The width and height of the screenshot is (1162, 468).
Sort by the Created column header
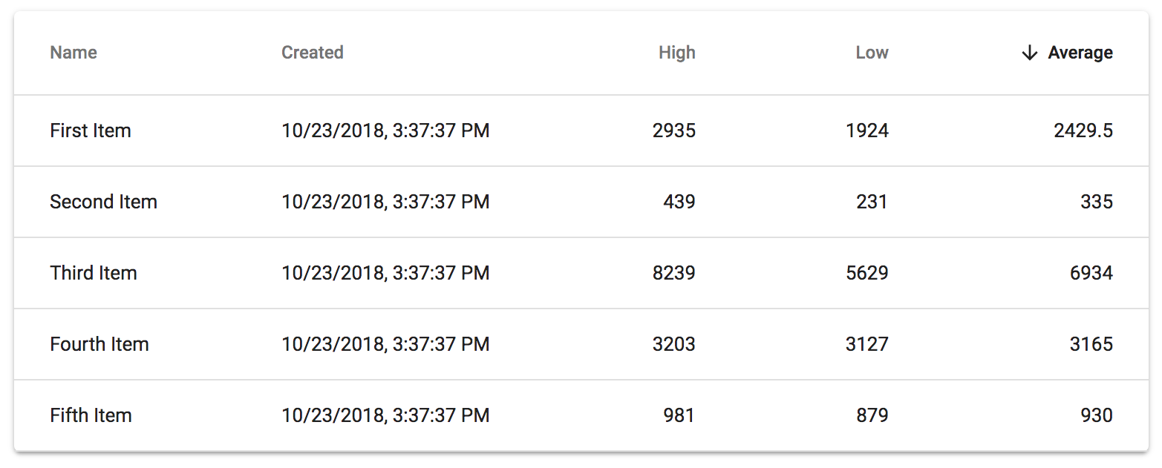point(312,53)
